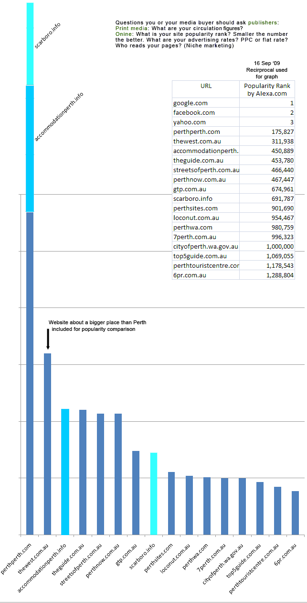Click the 'Website about a bigger place' annotation
Screen dimensions: 307x603
(97, 326)
